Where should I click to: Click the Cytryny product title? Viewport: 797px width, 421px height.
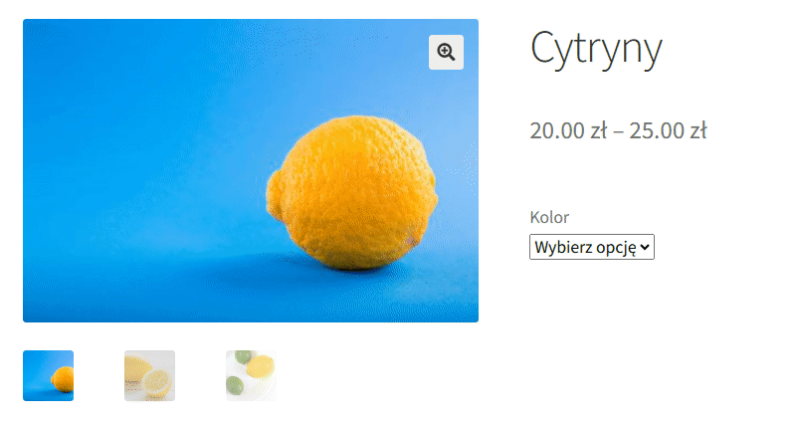point(596,50)
